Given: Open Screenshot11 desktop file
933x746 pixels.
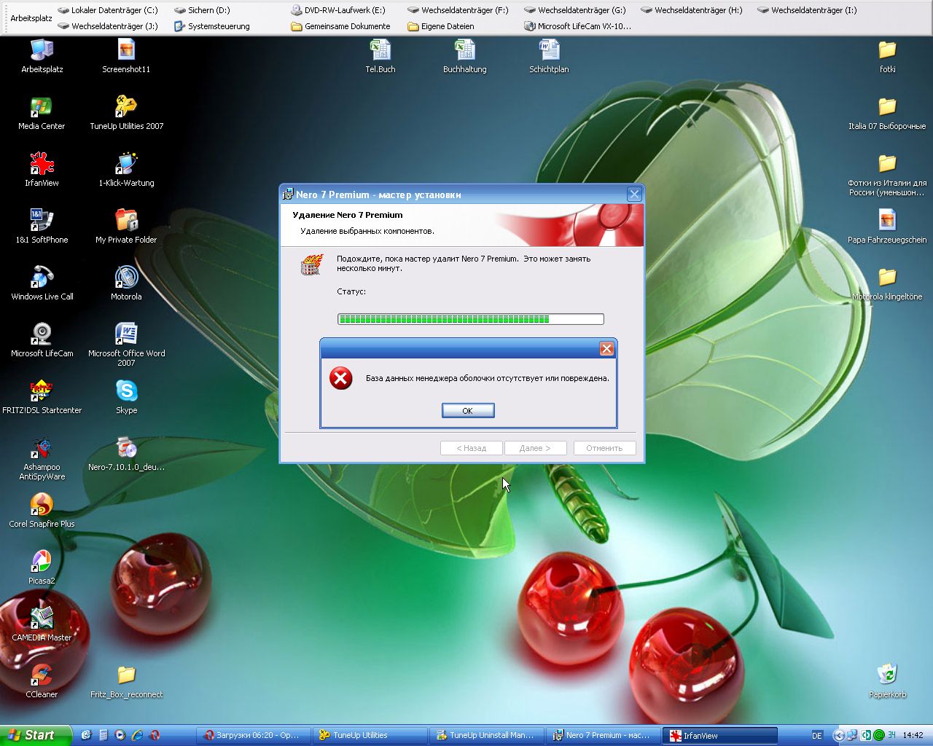Looking at the screenshot, I should click(x=126, y=56).
